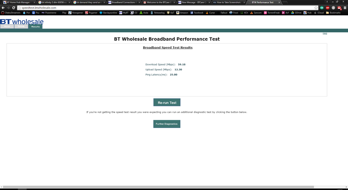
Task: Click the Re-run Test button
Action: tap(167, 102)
